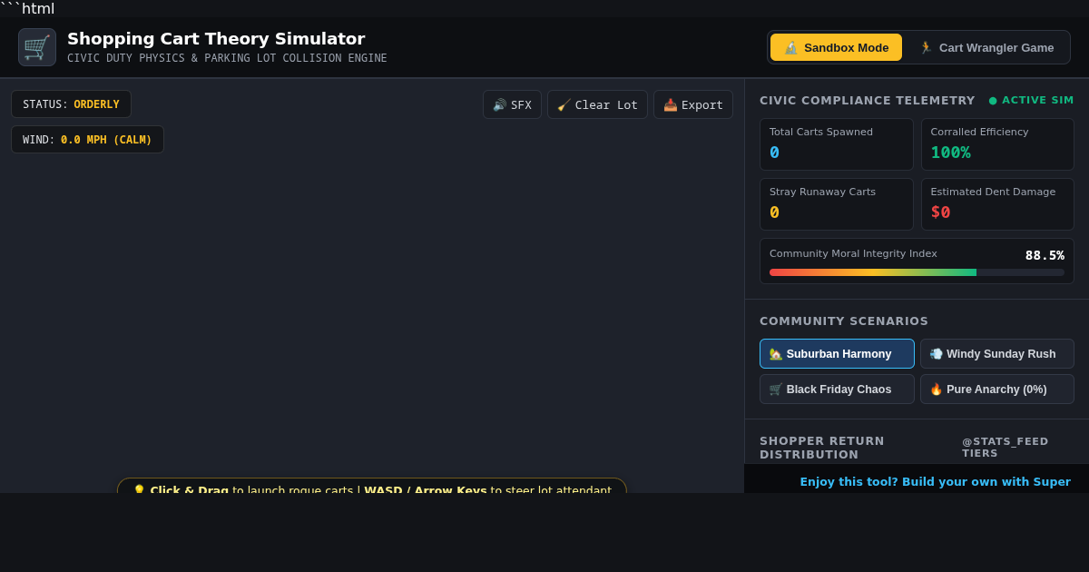1089x572 pixels.
Task: Click the STATUS: ORDERLY badge
Action: [71, 104]
